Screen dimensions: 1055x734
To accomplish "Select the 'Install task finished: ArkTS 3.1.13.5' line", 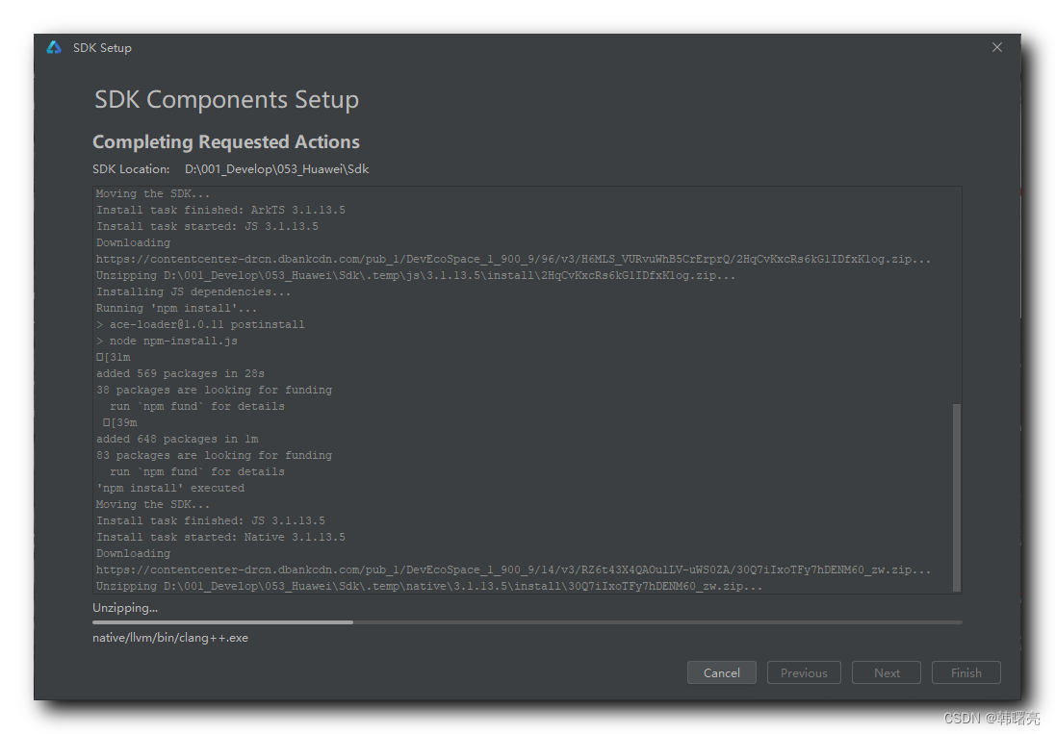I will (x=220, y=210).
